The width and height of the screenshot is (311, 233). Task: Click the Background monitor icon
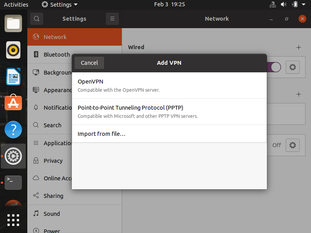coord(36,72)
